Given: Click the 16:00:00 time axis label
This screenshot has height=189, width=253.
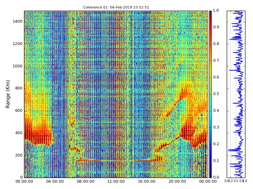Looking at the screenshot, I should coord(147,181).
